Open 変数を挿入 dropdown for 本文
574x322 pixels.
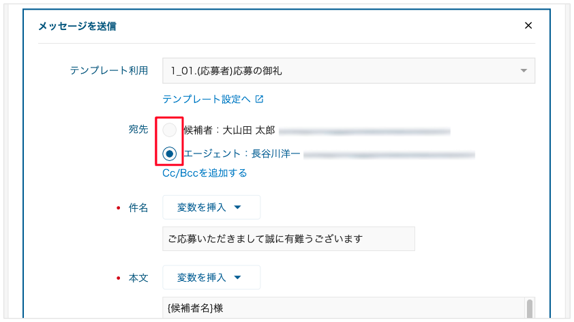[211, 278]
